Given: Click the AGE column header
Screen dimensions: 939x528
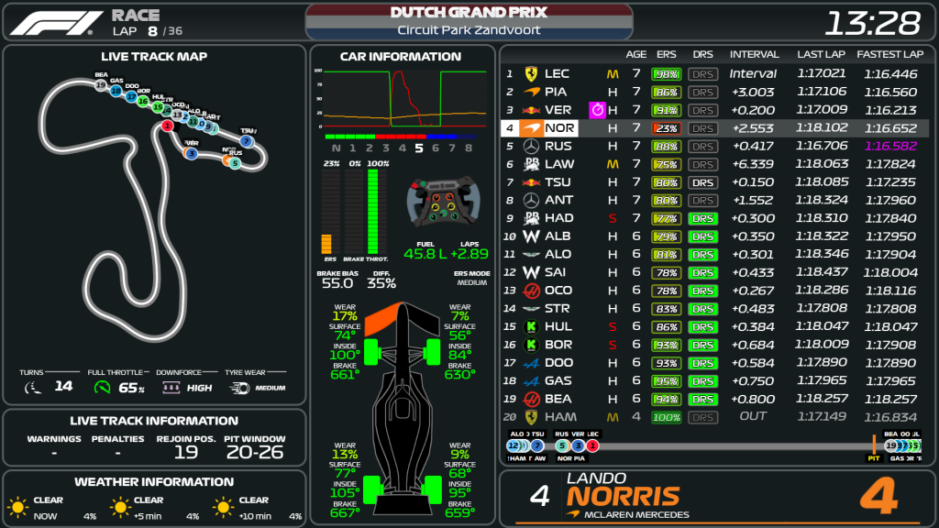Looking at the screenshot, I should coord(636,54).
